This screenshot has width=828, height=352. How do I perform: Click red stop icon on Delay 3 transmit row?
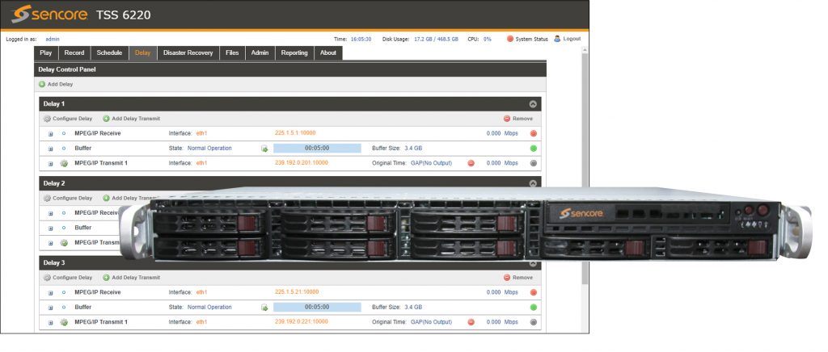[471, 322]
